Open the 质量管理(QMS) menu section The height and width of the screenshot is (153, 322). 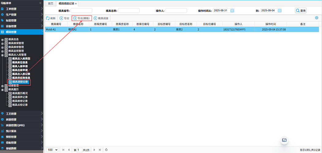(x=21, y=125)
